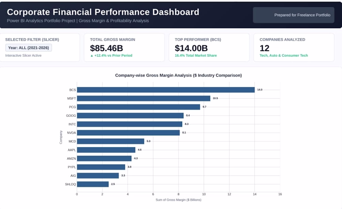Highlight the INTC gross margin bar

[x=130, y=124]
